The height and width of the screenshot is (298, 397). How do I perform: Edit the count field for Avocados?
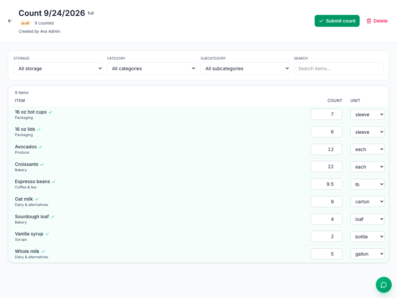[327, 149]
